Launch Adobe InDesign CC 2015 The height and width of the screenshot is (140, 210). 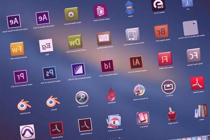coord(106,65)
